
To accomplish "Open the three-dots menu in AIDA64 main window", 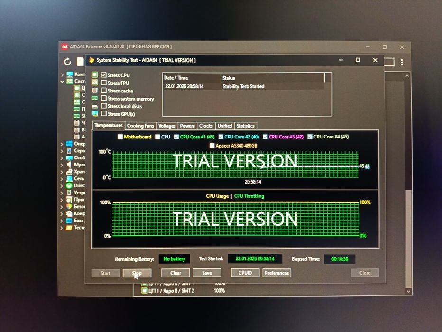I will coord(402,62).
